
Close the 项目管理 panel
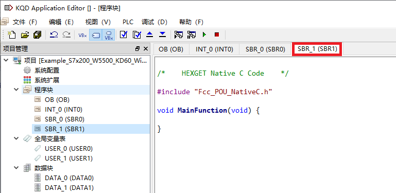point(145,49)
